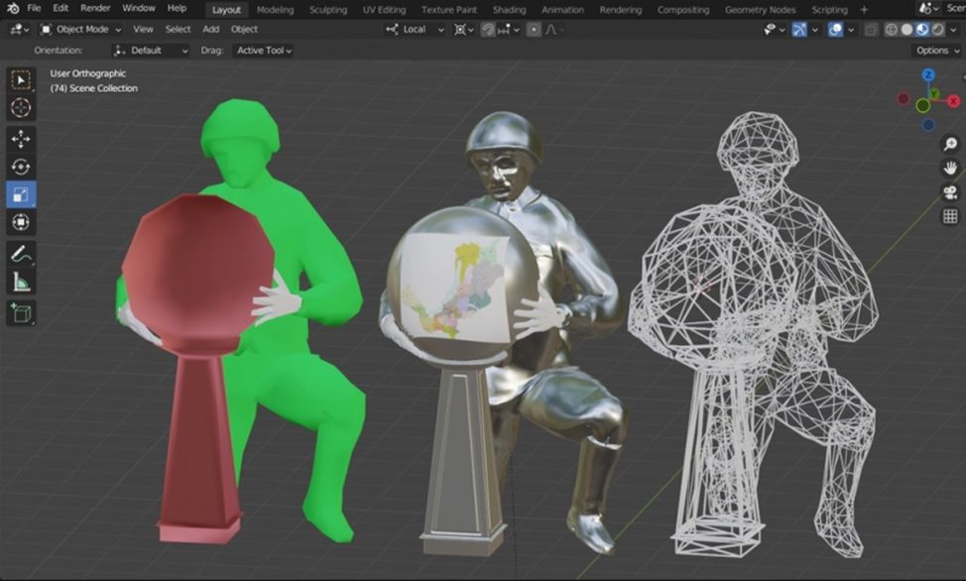Choose the Annotate pencil tool
This screenshot has width=966, height=581.
pos(21,254)
